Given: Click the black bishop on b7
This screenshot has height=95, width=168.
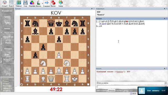Looking at the screenshot, I should (35, 31).
